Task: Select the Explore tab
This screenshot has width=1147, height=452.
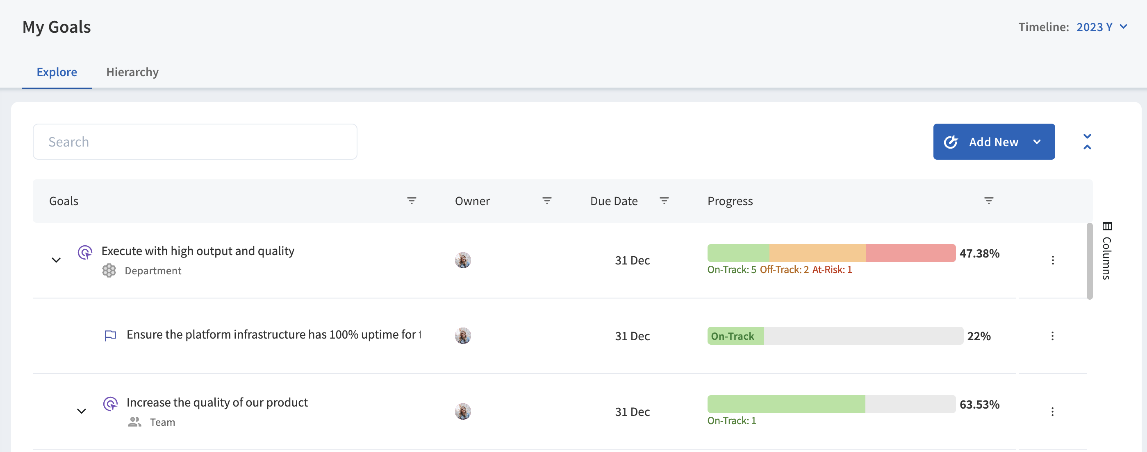Action: 57,72
